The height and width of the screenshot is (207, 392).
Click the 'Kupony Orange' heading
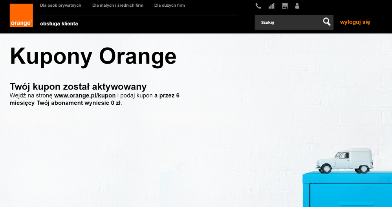[x=93, y=57]
